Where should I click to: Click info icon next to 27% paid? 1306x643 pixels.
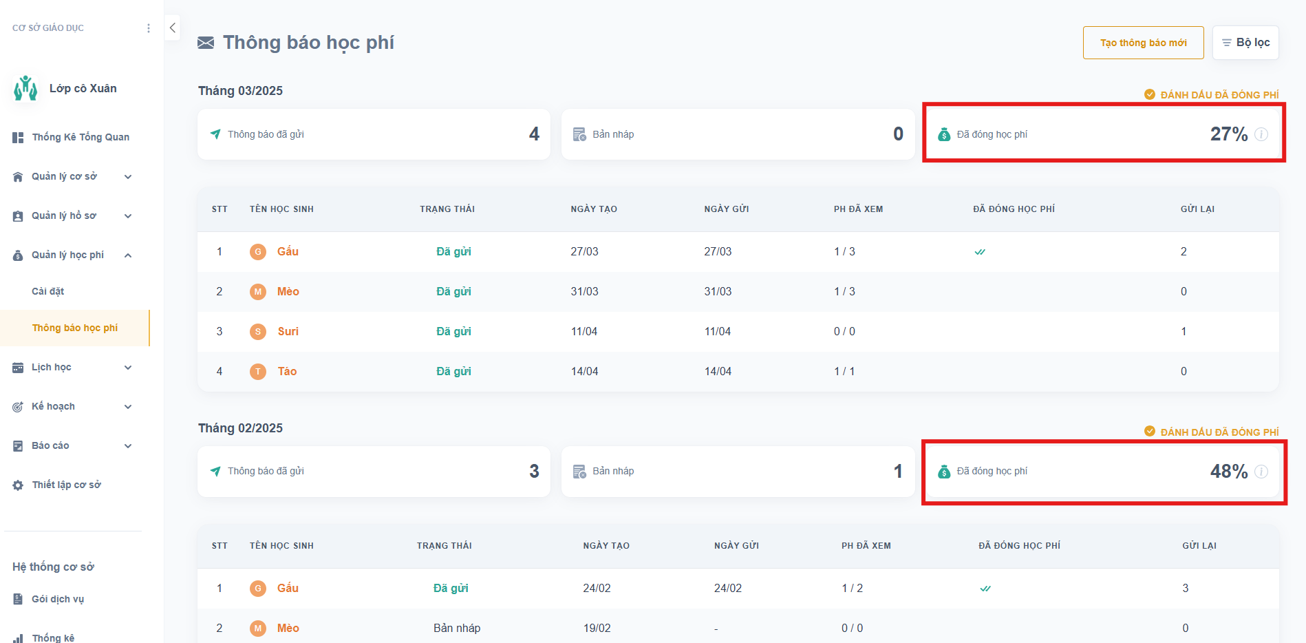(1261, 134)
